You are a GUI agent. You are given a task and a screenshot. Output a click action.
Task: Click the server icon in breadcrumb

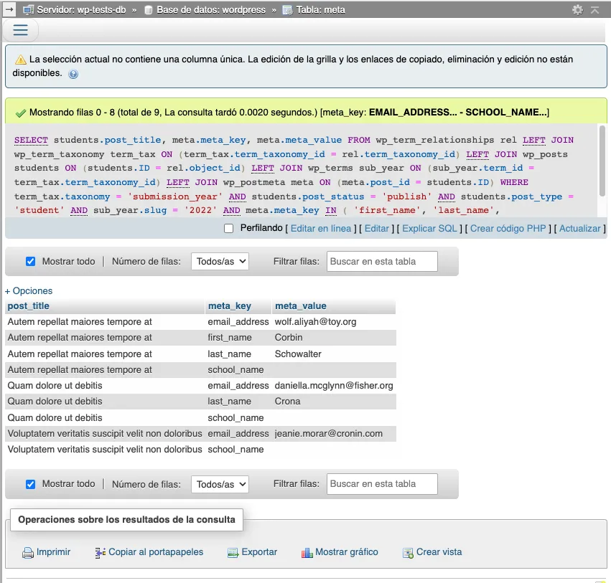point(28,10)
